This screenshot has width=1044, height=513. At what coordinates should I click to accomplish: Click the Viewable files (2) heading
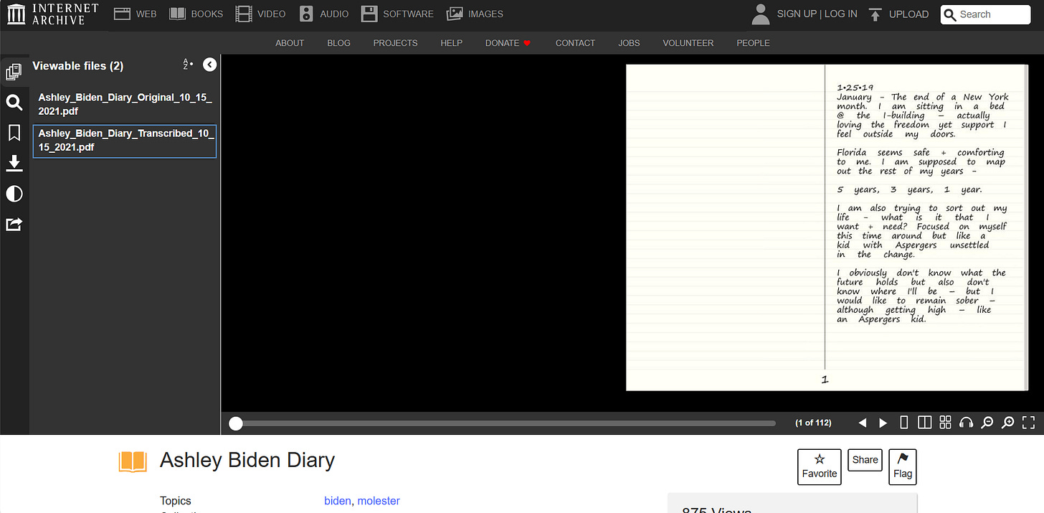coord(78,66)
